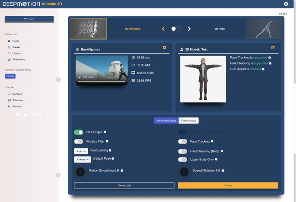This screenshot has width=296, height=202.
Task: Click the Test model preview image
Action: (203, 79)
